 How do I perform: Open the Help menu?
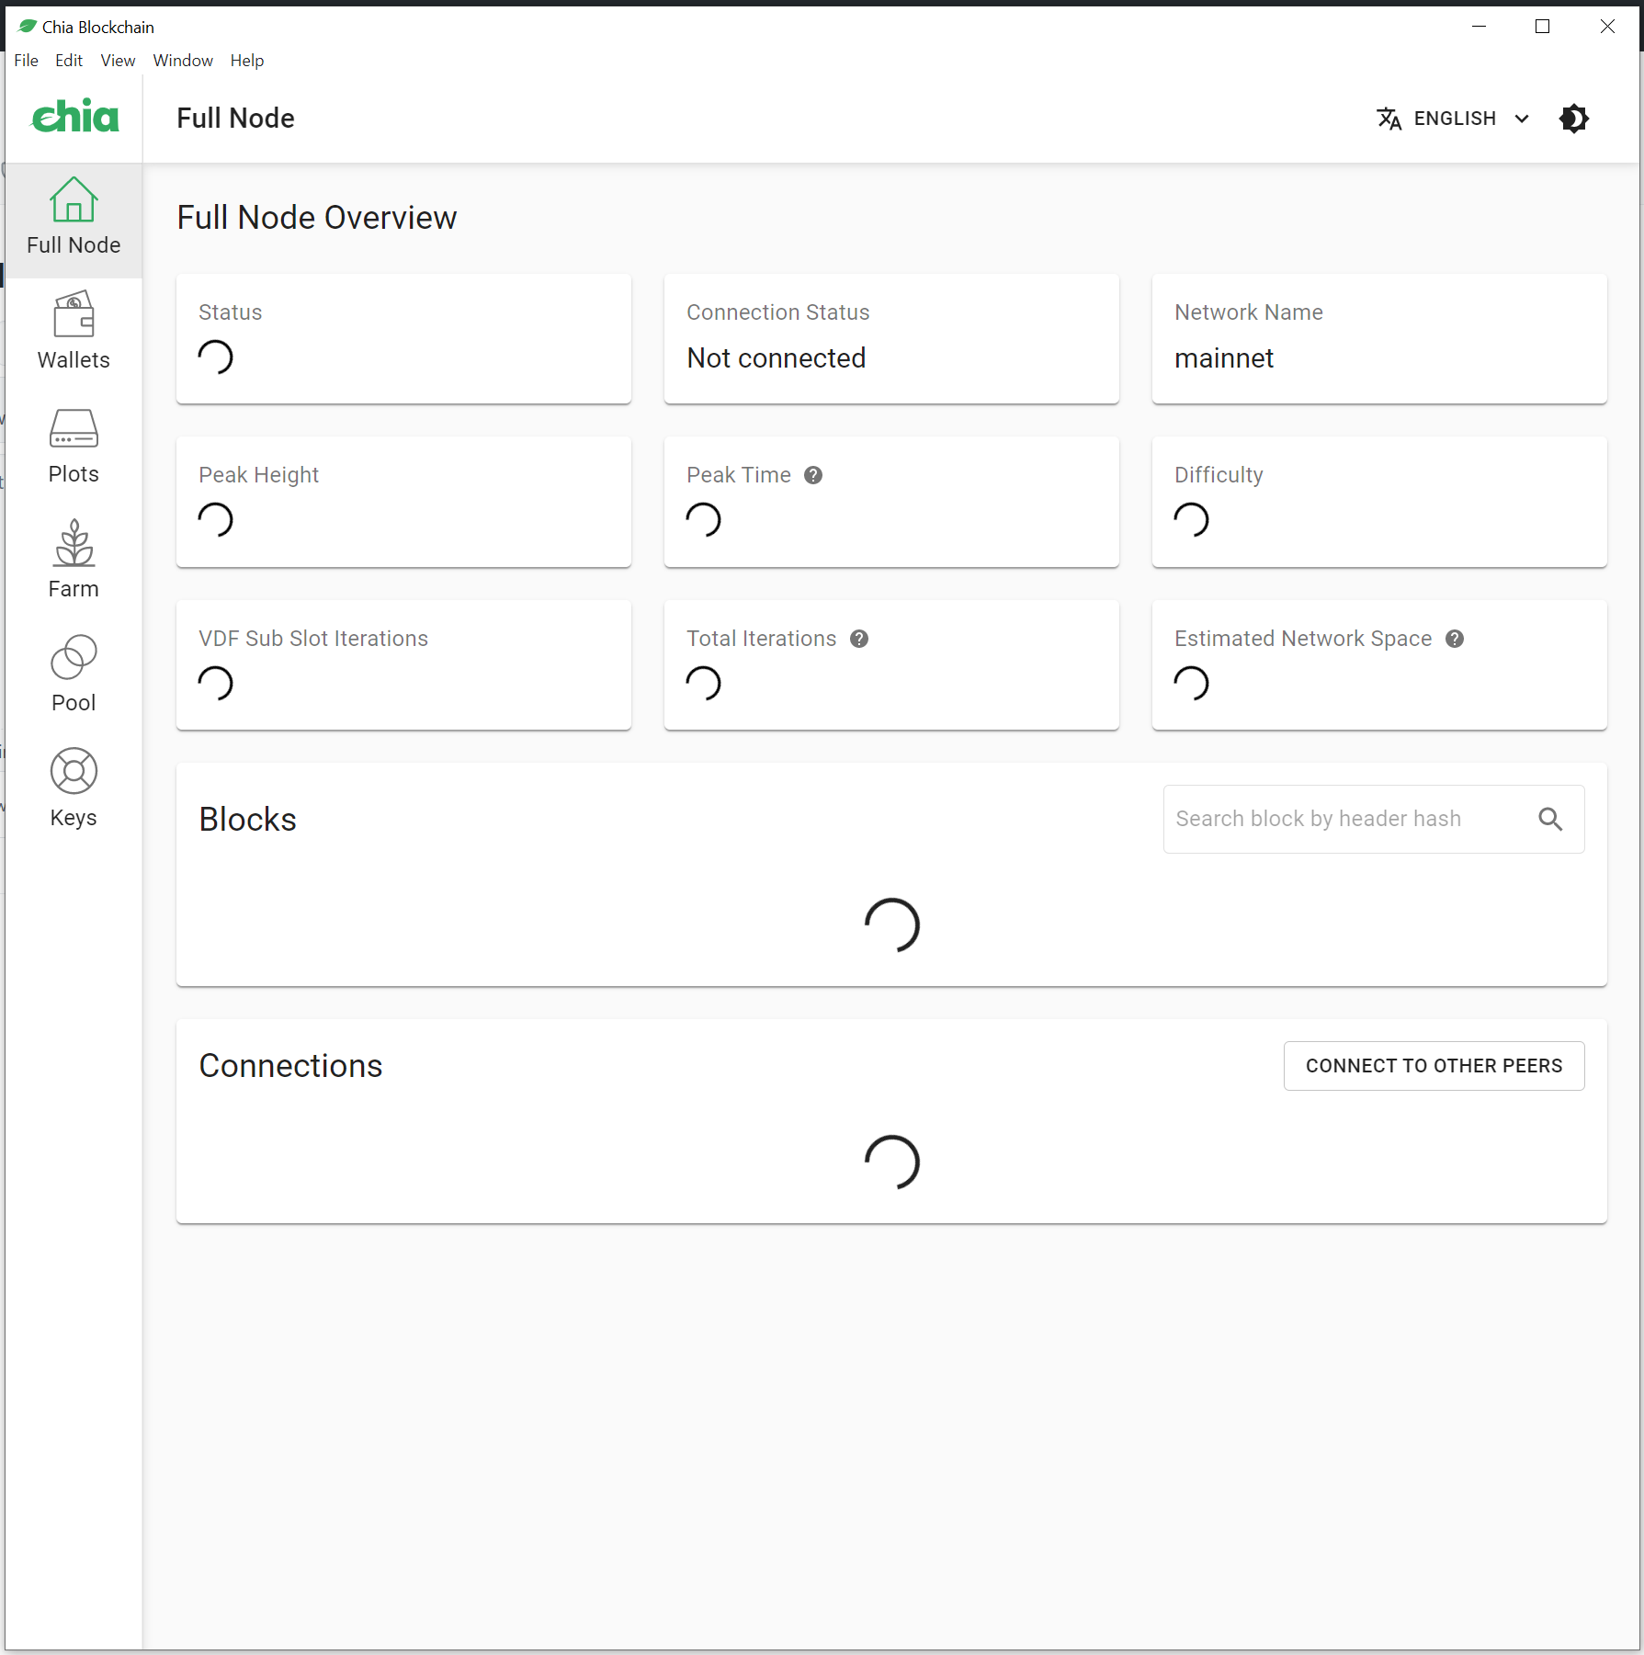(x=247, y=61)
